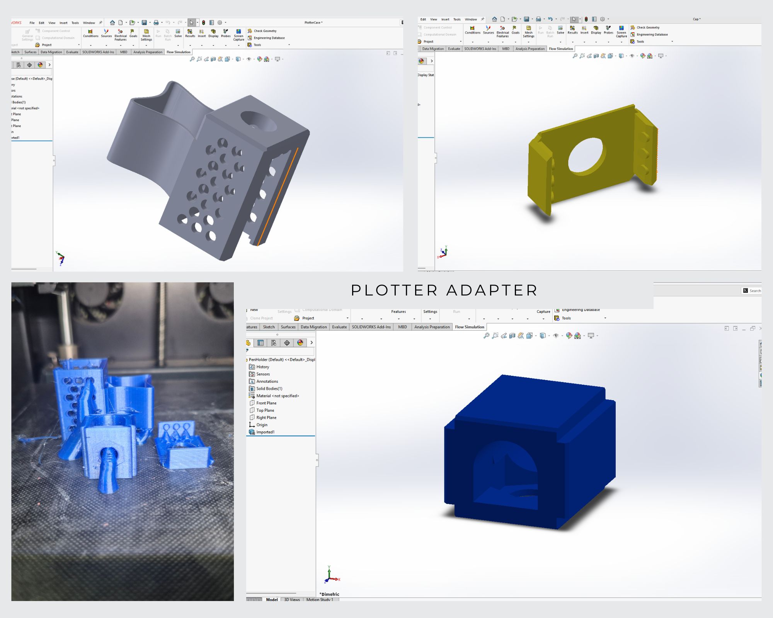Click the Search box in PenHolder window
Screen dimensions: 773x618
(x=751, y=290)
